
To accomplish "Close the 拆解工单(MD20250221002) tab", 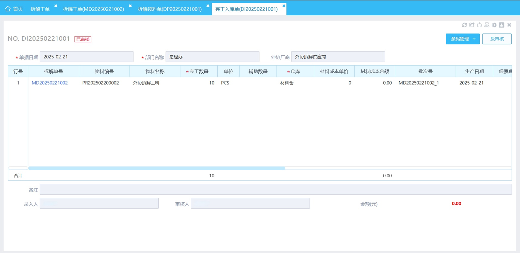I will tap(130, 6).
